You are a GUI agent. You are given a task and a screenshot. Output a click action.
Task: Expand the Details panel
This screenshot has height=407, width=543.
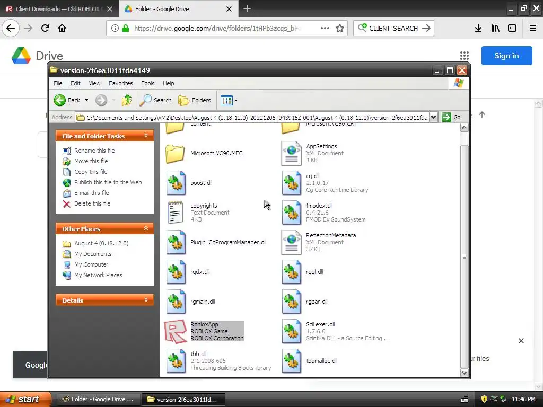[146, 300]
